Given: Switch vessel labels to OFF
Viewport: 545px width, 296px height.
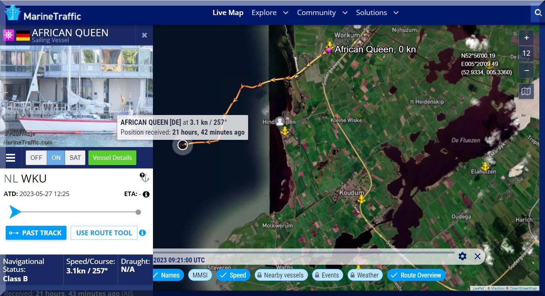Looking at the screenshot, I should 36,158.
